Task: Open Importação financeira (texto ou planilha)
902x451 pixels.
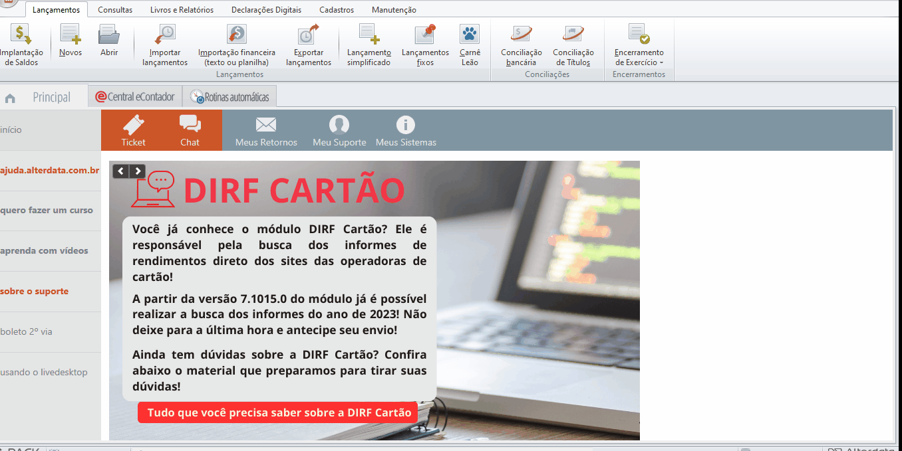Action: 237,45
